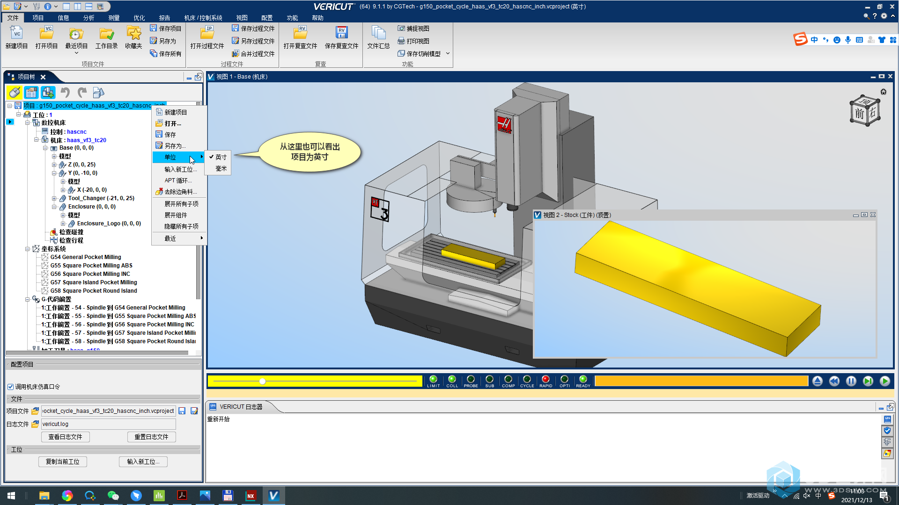Screen dimensions: 899x505
Task: Click 捕捉视图 in the ribbon
Action: [413, 29]
